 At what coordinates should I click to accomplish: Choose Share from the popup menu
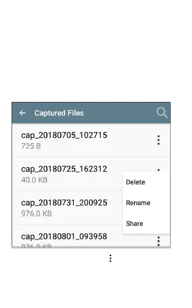(134, 224)
